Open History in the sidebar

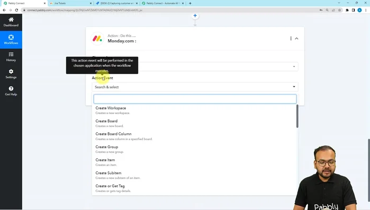click(x=11, y=57)
